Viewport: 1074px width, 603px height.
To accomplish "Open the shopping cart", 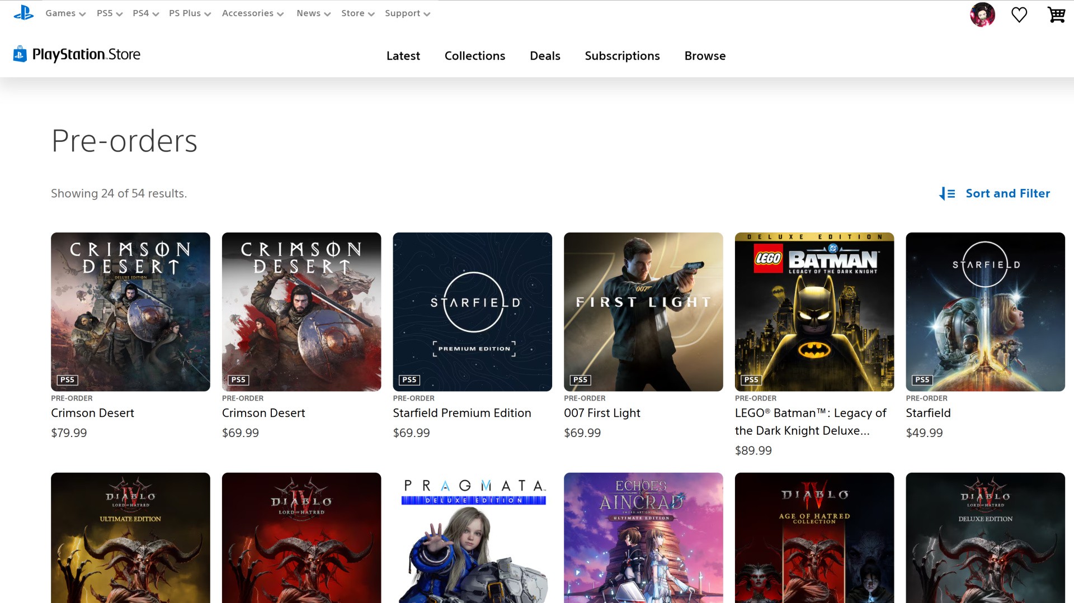I will coord(1056,15).
